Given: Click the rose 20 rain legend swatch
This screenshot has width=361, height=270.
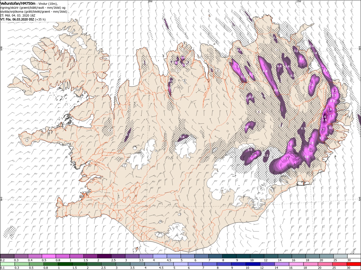Looking at the screenshot, I should (x=325, y=264).
